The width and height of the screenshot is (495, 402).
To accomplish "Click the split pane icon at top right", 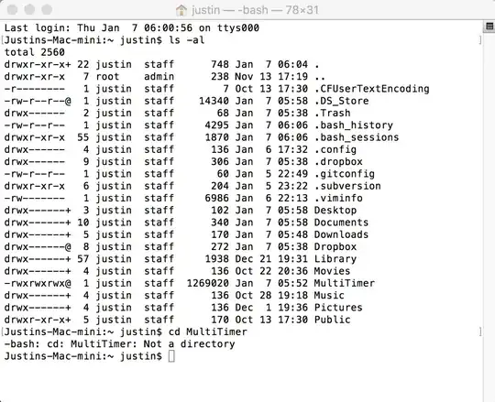I will click(x=489, y=27).
